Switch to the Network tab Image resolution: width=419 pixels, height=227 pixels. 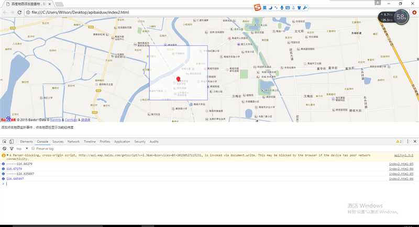coord(73,141)
